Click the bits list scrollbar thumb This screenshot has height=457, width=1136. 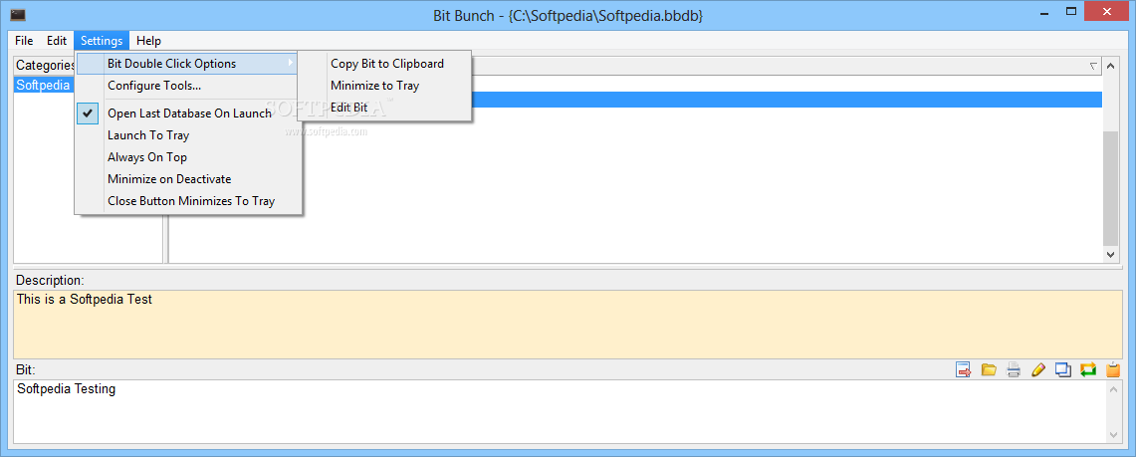tap(1110, 188)
